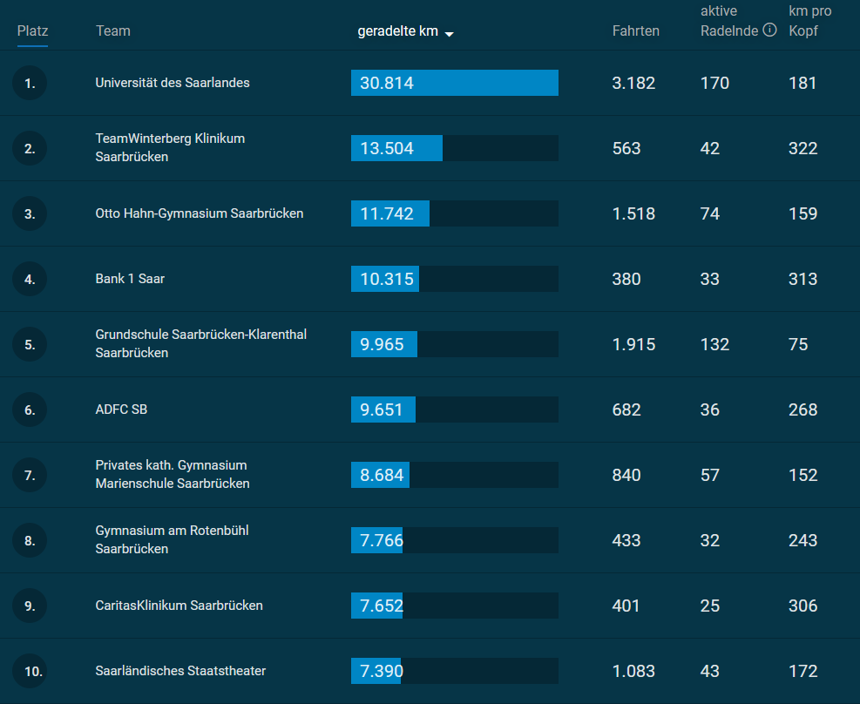Select Otto Hahn-Gymnasium Saarbrücken team
860x704 pixels.
[200, 213]
